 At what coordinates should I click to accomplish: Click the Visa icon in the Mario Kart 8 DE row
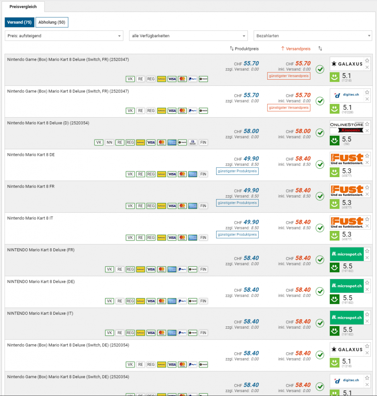click(x=172, y=174)
